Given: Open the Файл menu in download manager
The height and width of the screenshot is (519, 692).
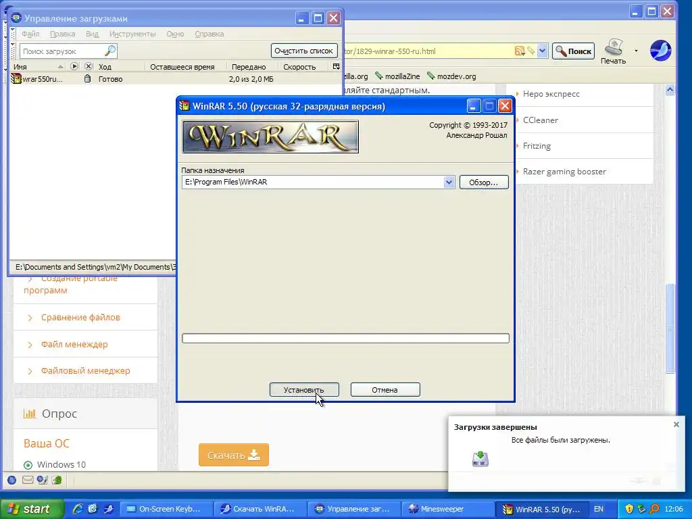Looking at the screenshot, I should [x=30, y=34].
